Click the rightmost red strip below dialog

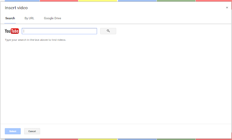pos(214,139)
